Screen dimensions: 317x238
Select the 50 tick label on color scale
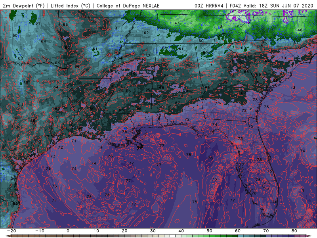[210, 231]
